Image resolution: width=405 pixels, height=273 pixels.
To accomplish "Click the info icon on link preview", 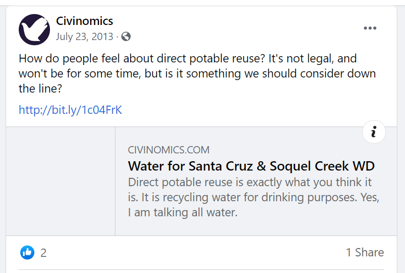I will (373, 132).
